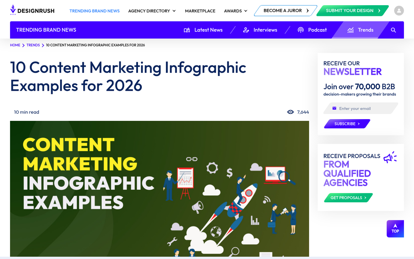Switch to the Trending Brand News tab

(x=95, y=11)
